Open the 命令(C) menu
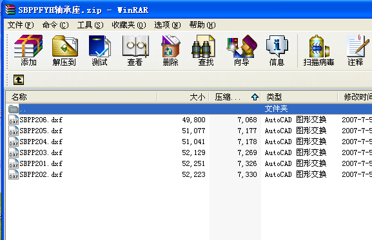Screen dimensions: 372x240 [x=55, y=25]
